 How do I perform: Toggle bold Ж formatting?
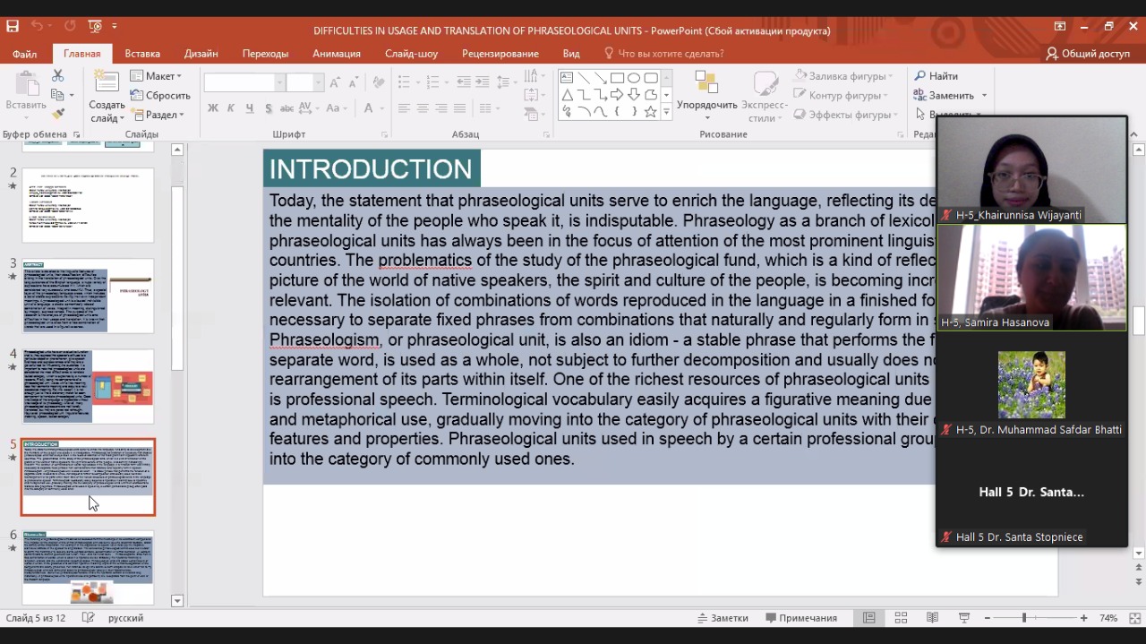[213, 108]
